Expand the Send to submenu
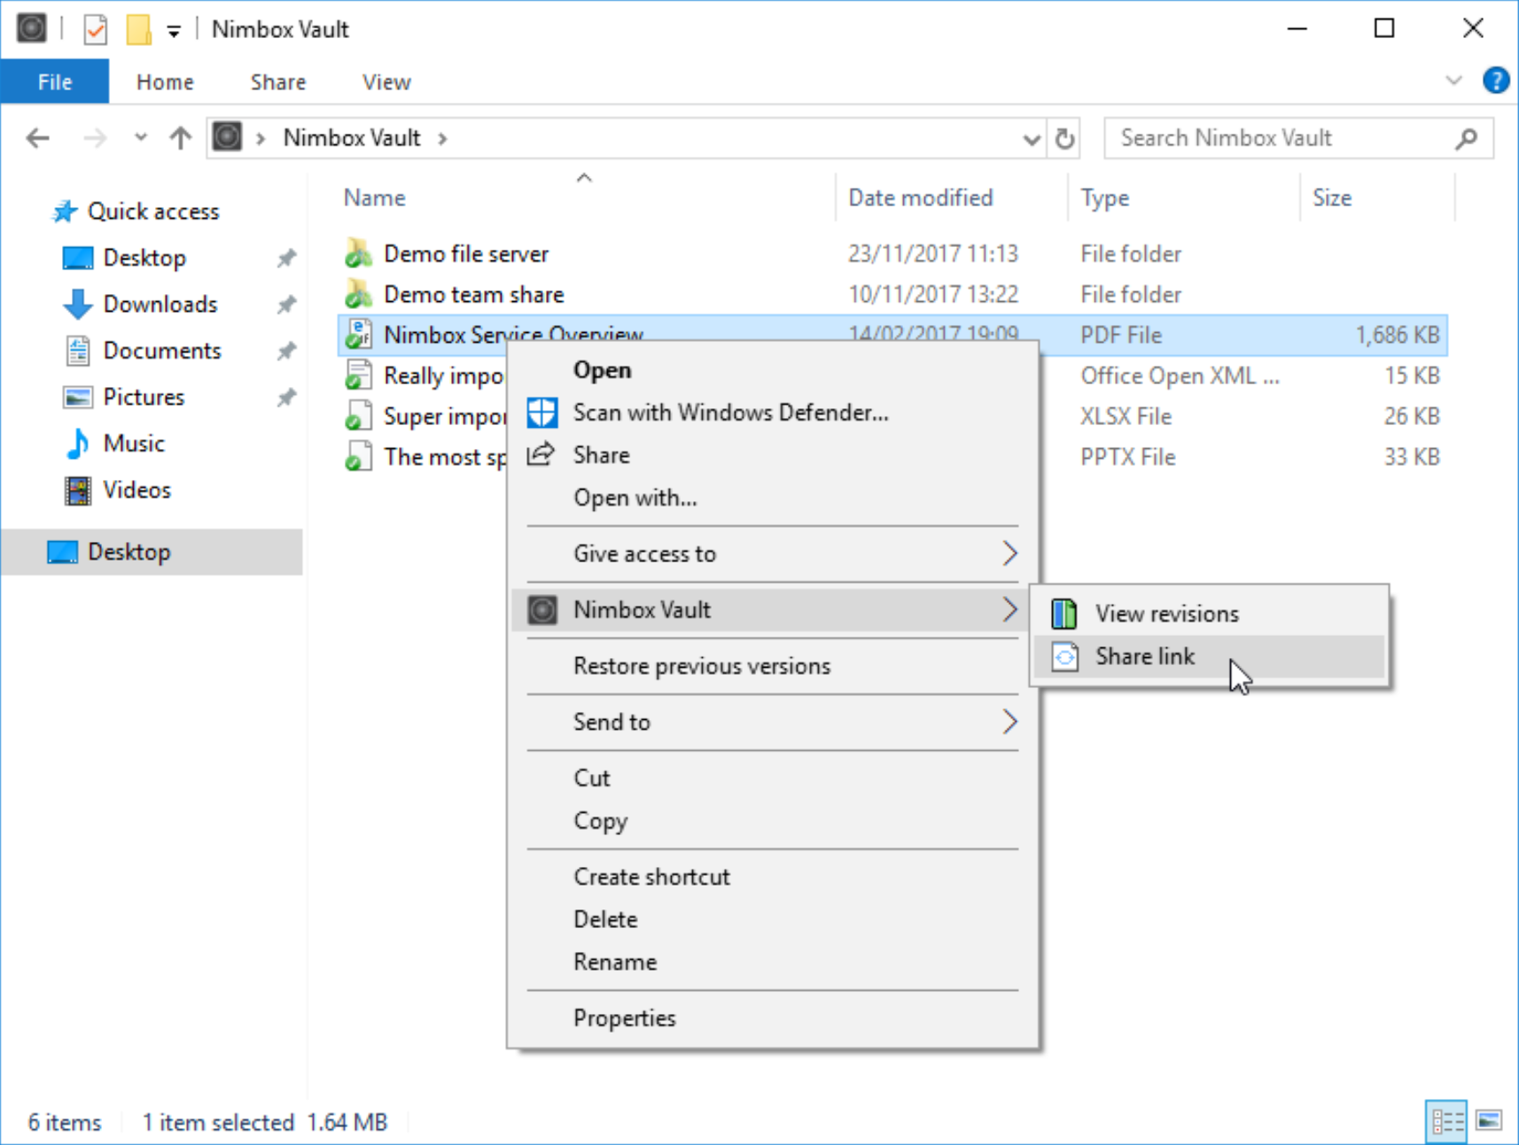Viewport: 1519px width, 1145px height. [773, 722]
